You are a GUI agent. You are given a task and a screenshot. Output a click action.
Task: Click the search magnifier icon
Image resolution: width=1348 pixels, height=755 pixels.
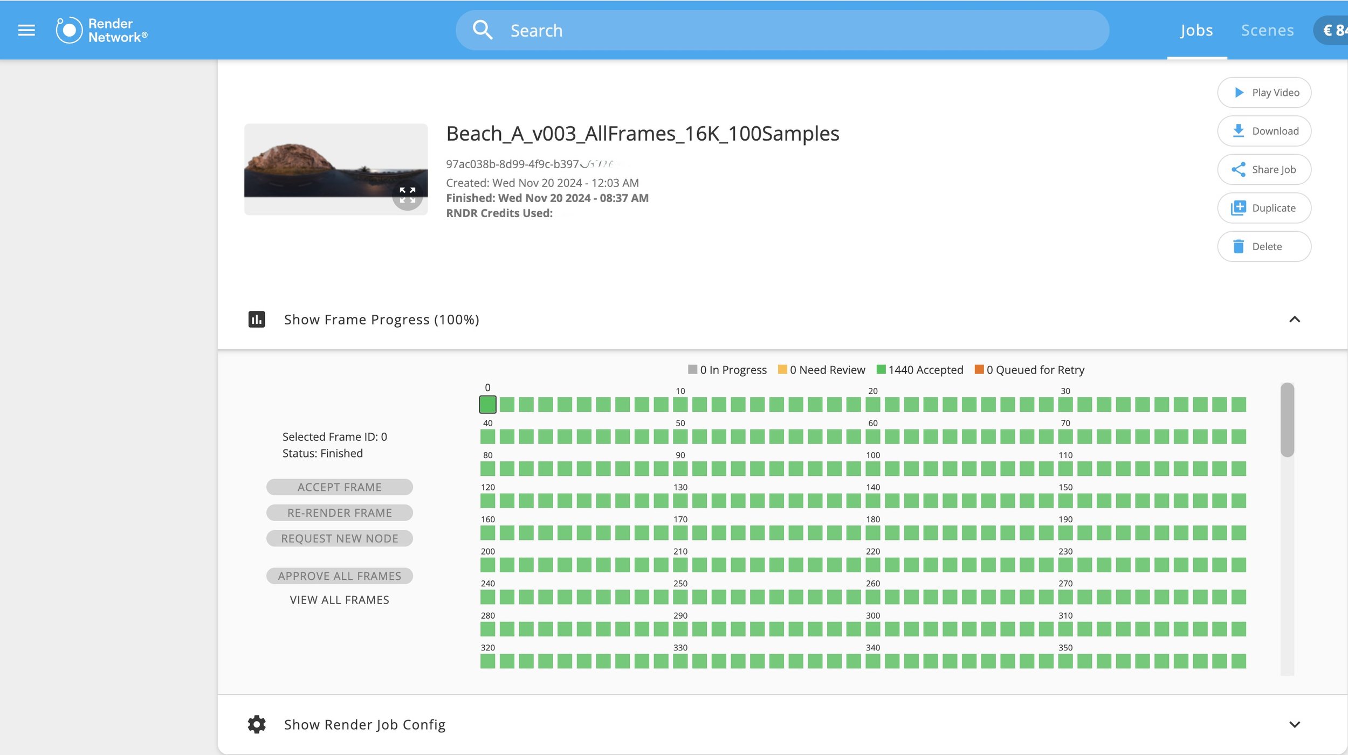pos(482,30)
